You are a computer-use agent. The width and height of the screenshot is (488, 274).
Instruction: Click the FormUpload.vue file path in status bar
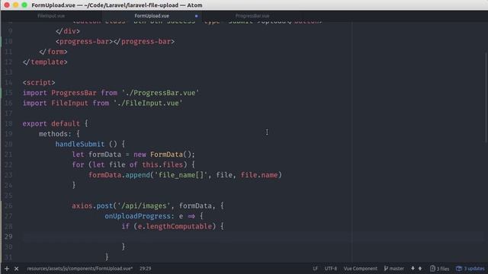click(x=79, y=269)
